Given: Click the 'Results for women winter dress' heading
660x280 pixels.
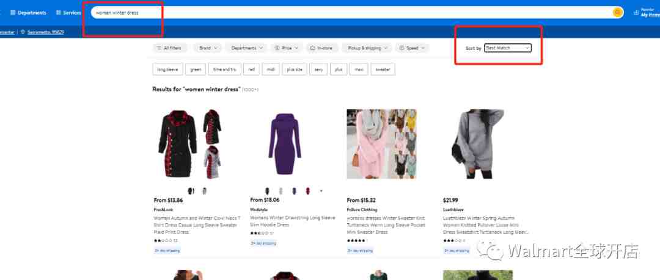Looking at the screenshot, I should pyautogui.click(x=197, y=90).
